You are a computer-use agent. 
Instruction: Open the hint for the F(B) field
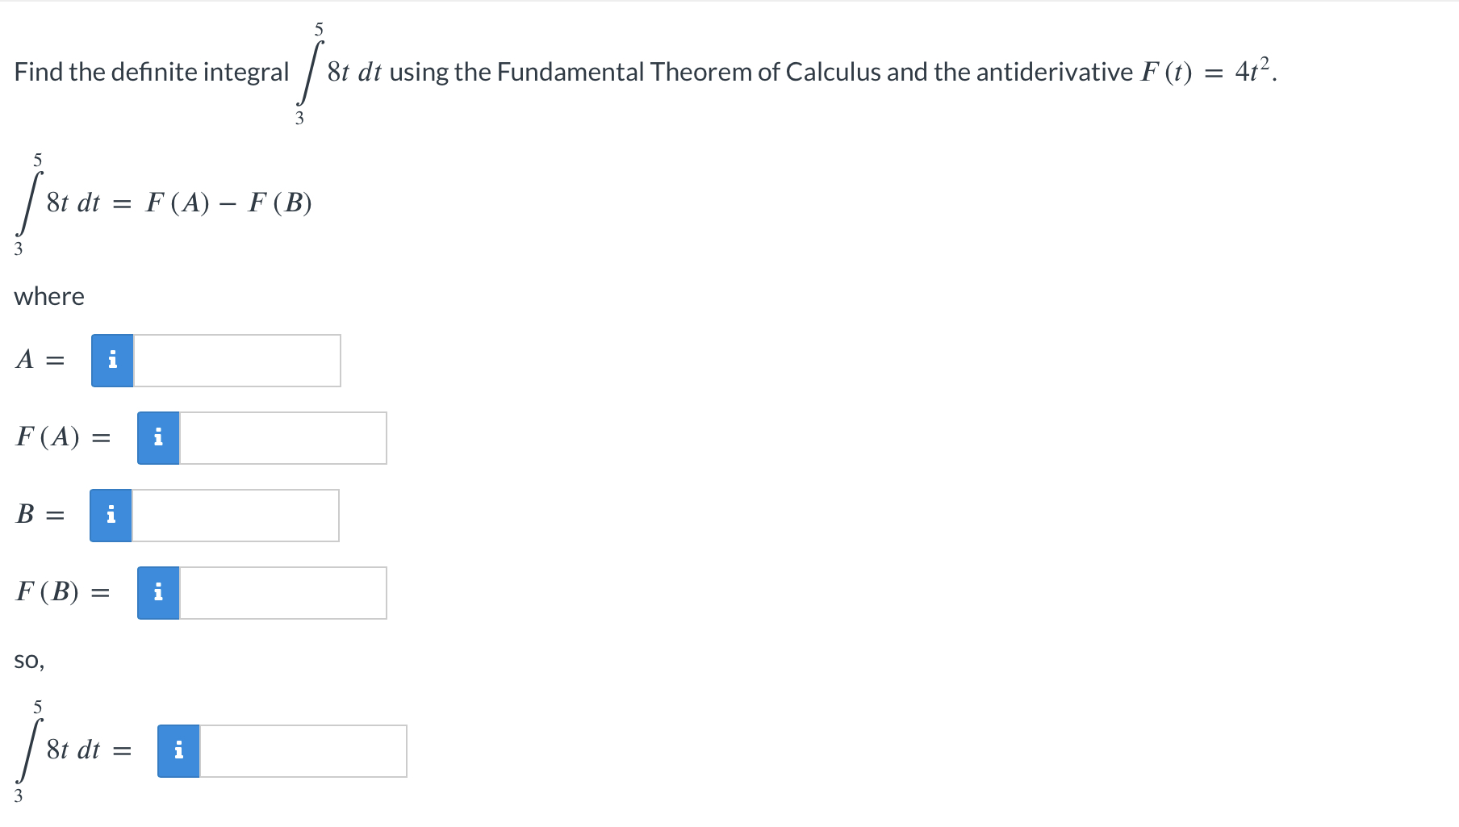tap(158, 593)
